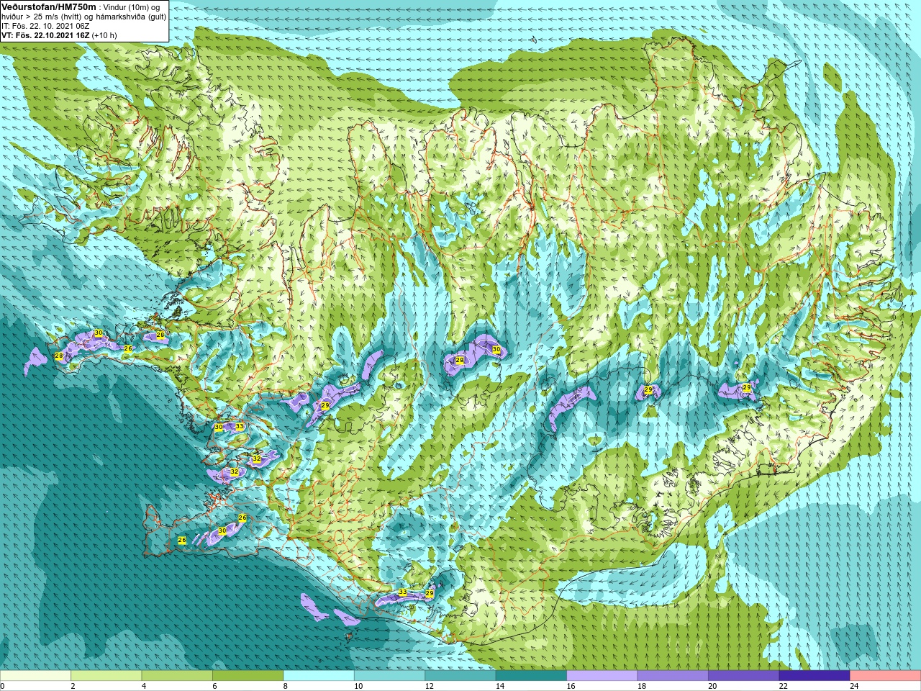Click the pink above-24 m/s legend swatch
The height and width of the screenshot is (691, 921).
tap(886, 676)
